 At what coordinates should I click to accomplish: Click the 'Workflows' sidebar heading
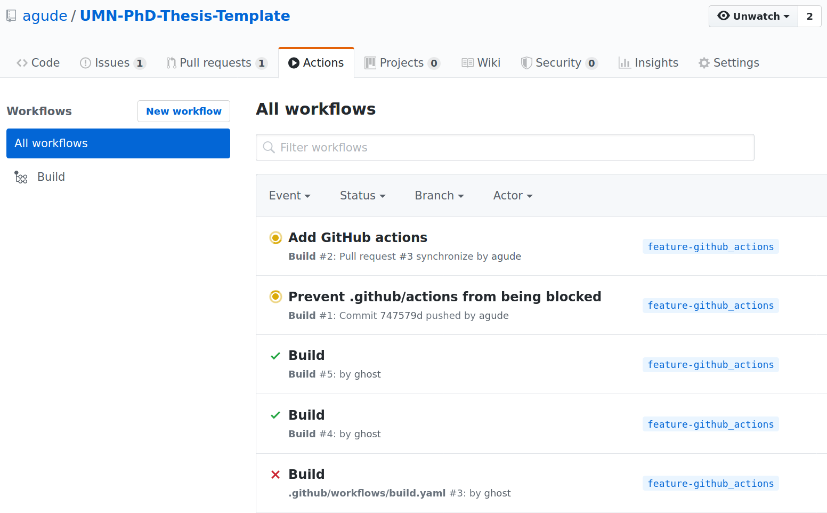click(x=39, y=111)
